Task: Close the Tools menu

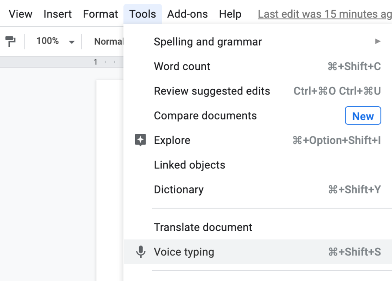Action: 143,14
